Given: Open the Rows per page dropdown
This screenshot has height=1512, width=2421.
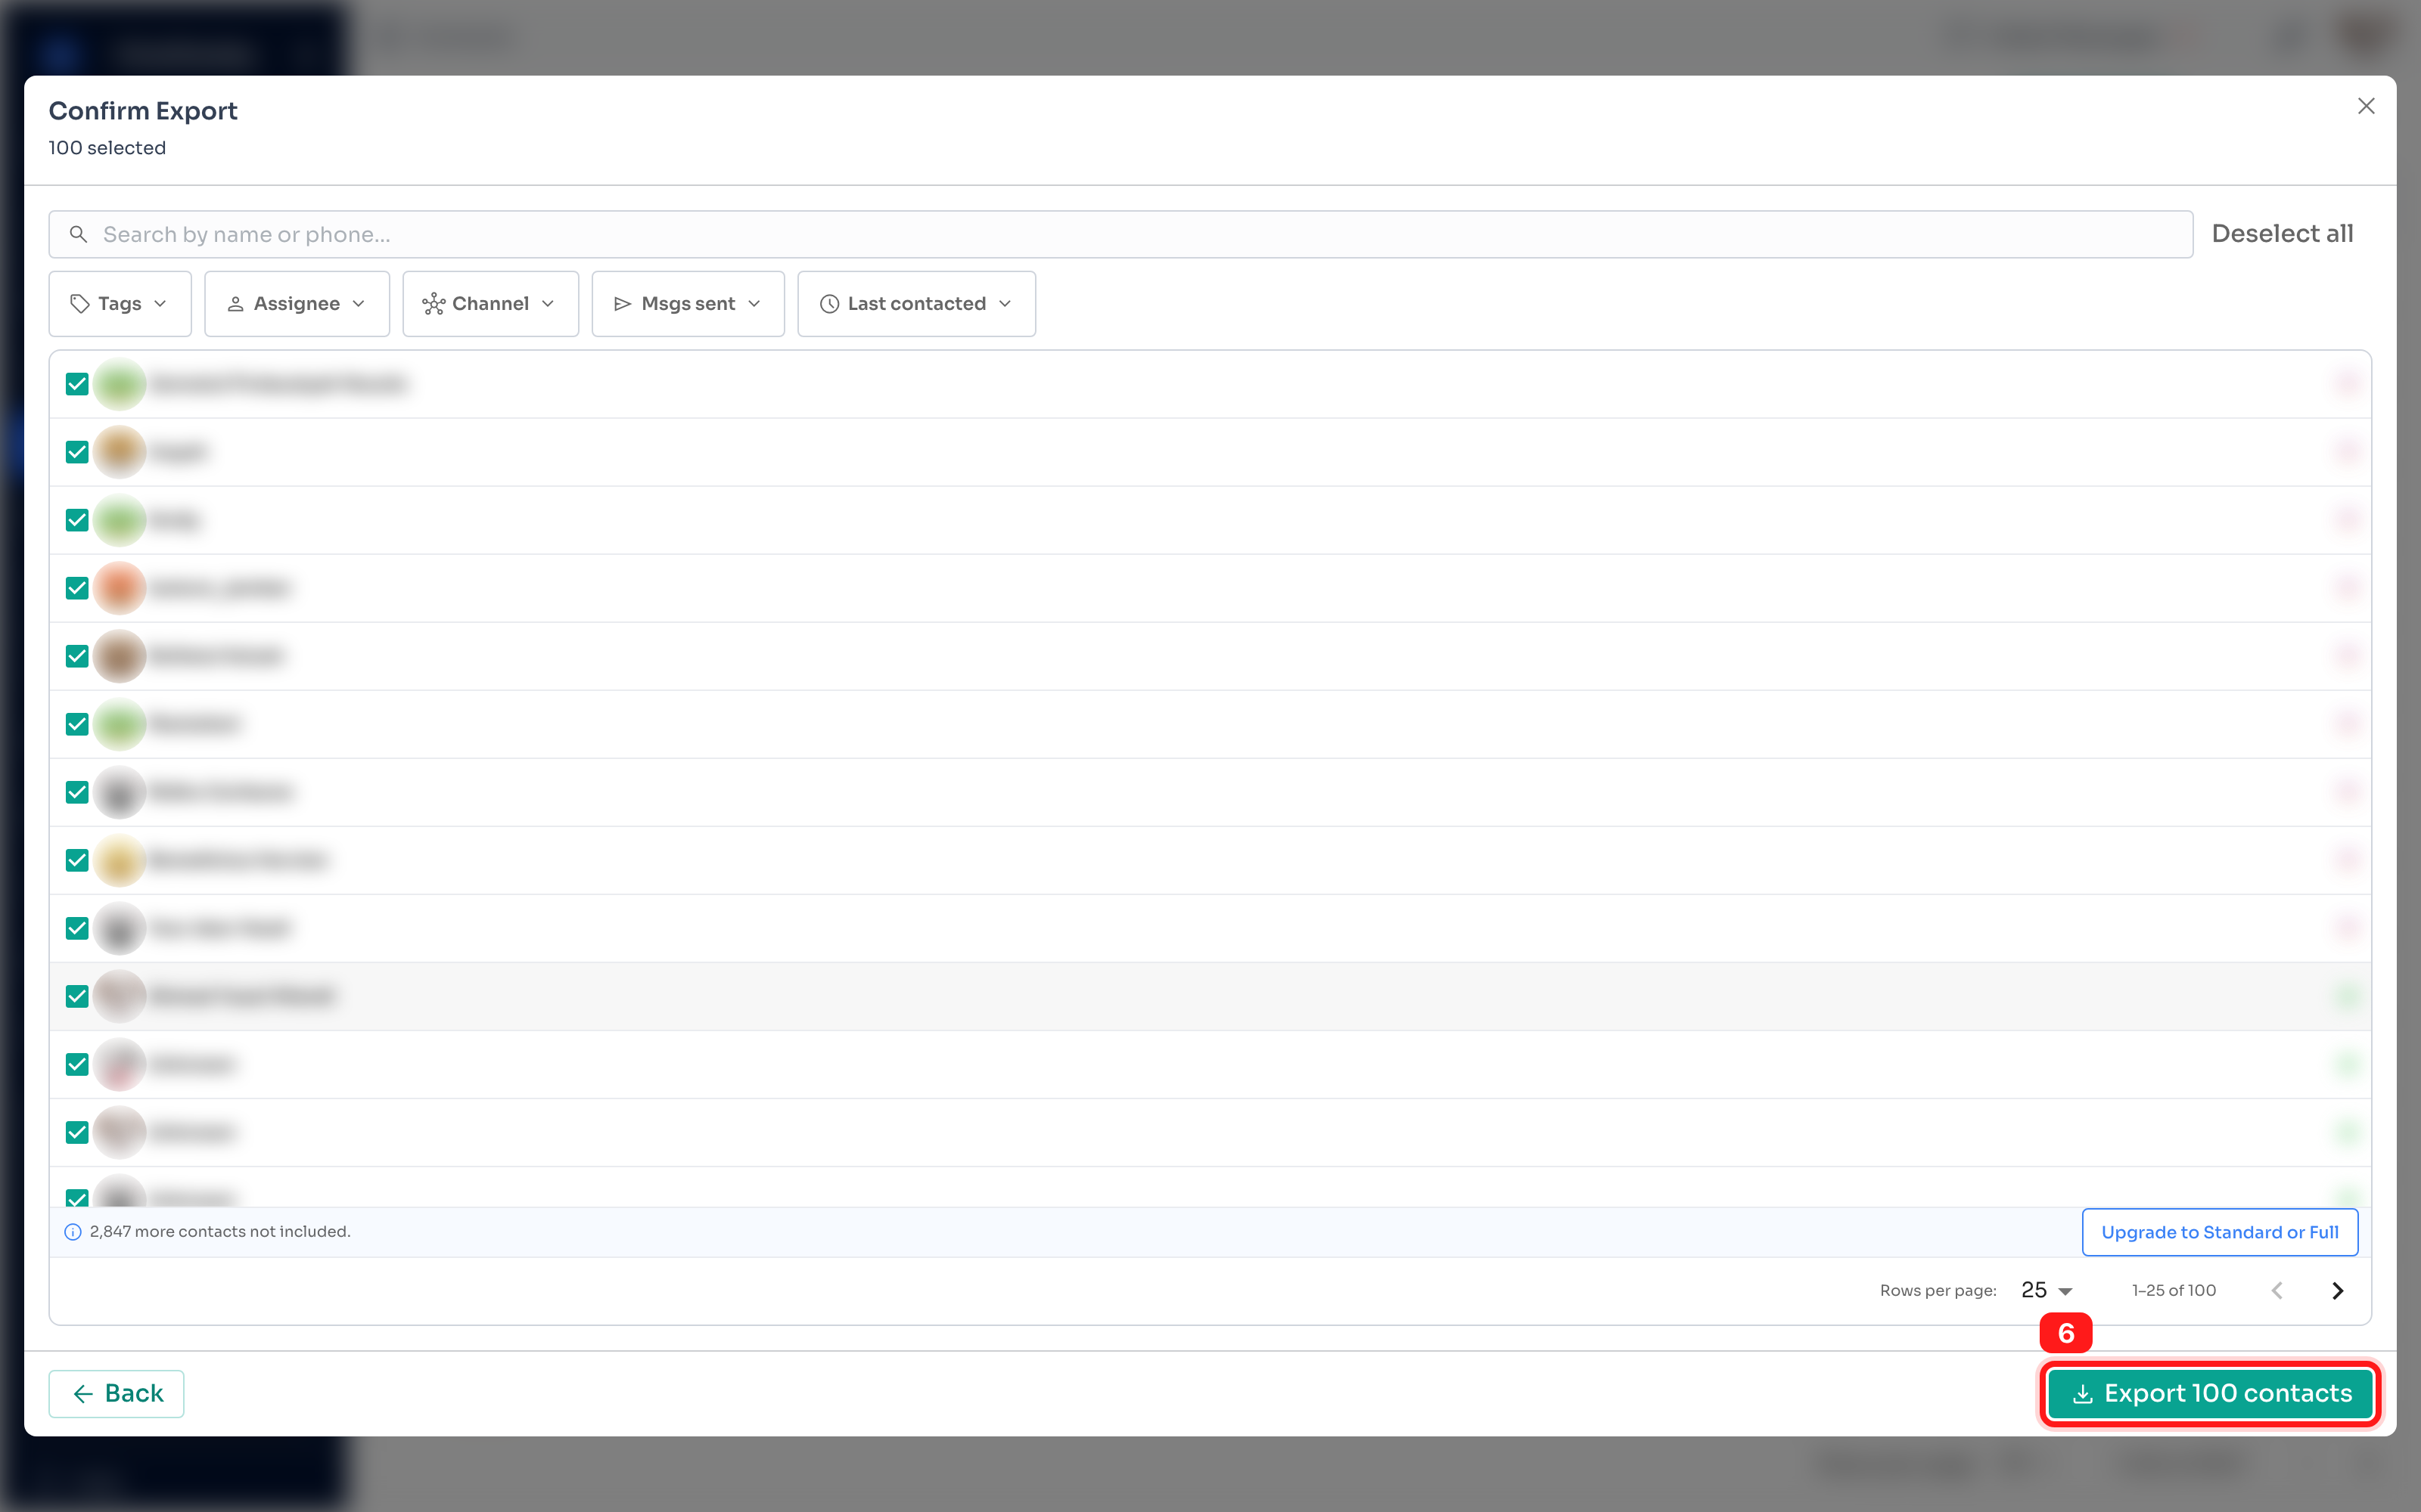Looking at the screenshot, I should point(2046,1290).
